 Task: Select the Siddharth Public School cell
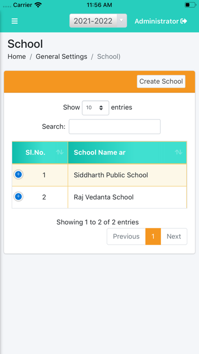coord(127,175)
